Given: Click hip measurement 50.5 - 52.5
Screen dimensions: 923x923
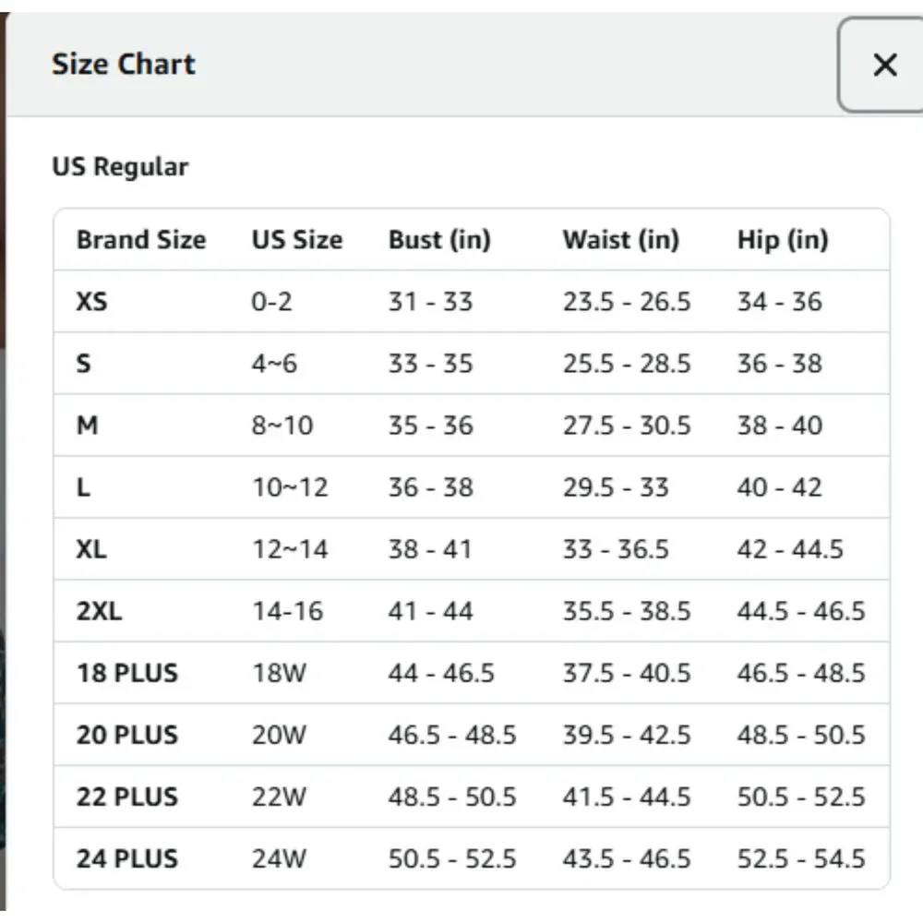Looking at the screenshot, I should (801, 797).
